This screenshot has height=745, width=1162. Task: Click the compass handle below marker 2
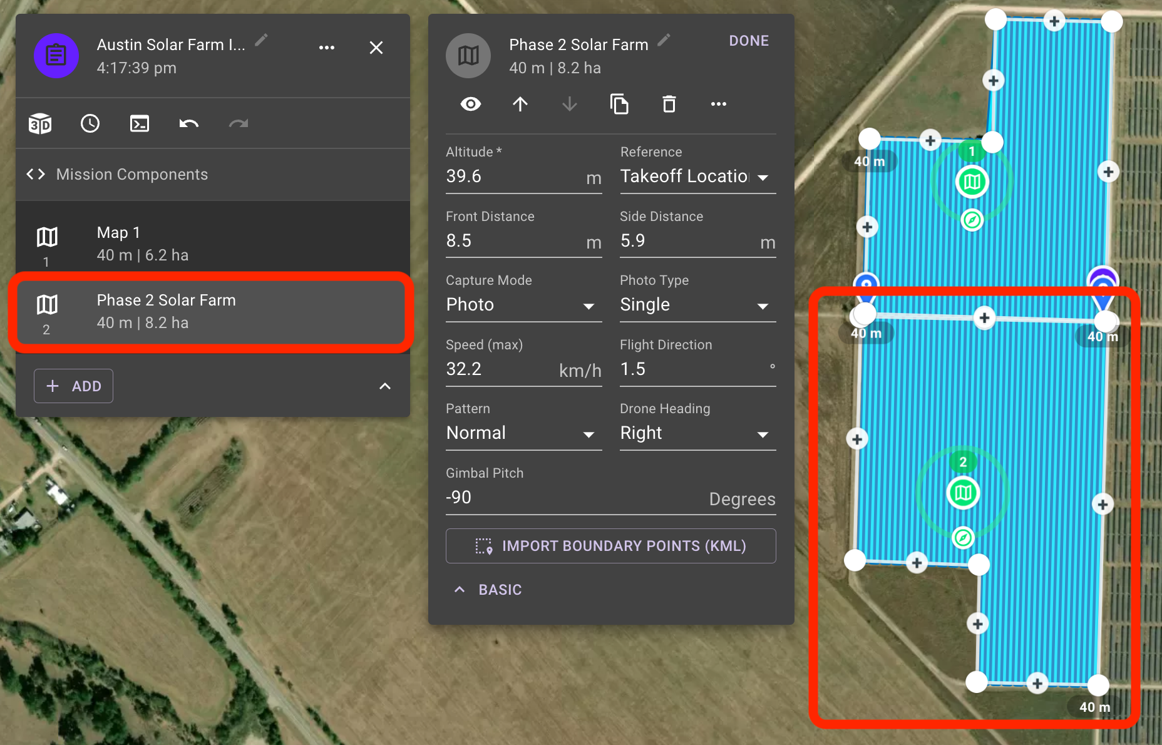[963, 538]
